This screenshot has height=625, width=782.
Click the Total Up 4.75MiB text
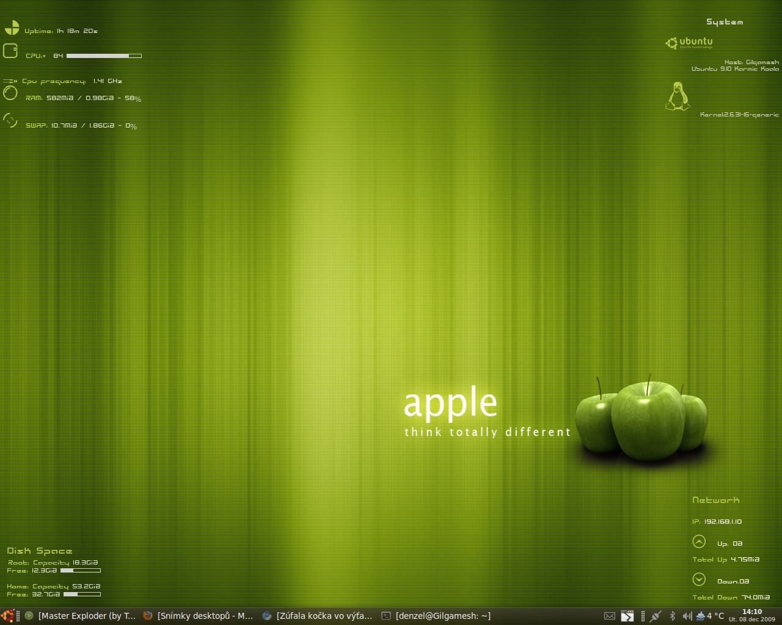(726, 560)
